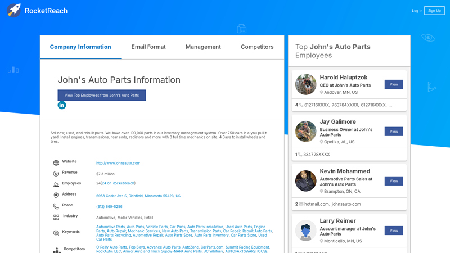Open Jay Galimore's profile photo

305,132
